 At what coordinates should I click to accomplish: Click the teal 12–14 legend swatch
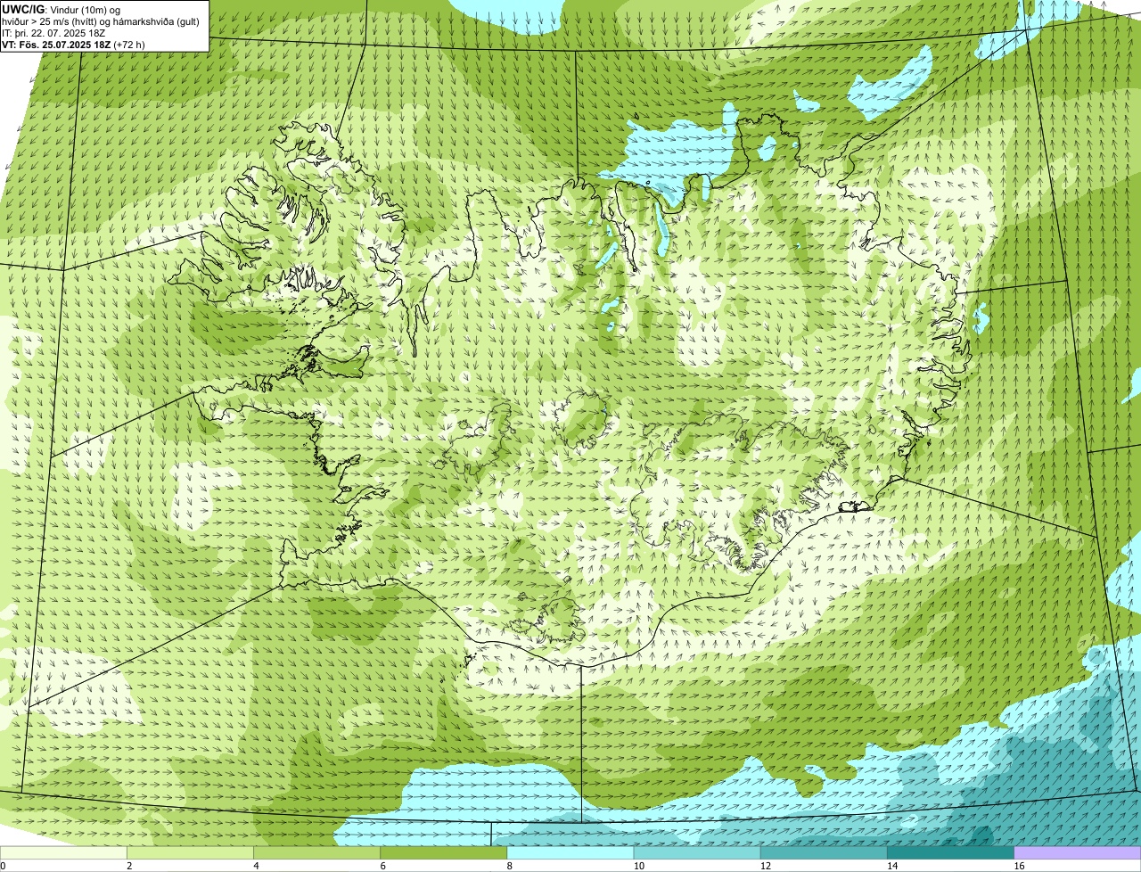(x=824, y=852)
